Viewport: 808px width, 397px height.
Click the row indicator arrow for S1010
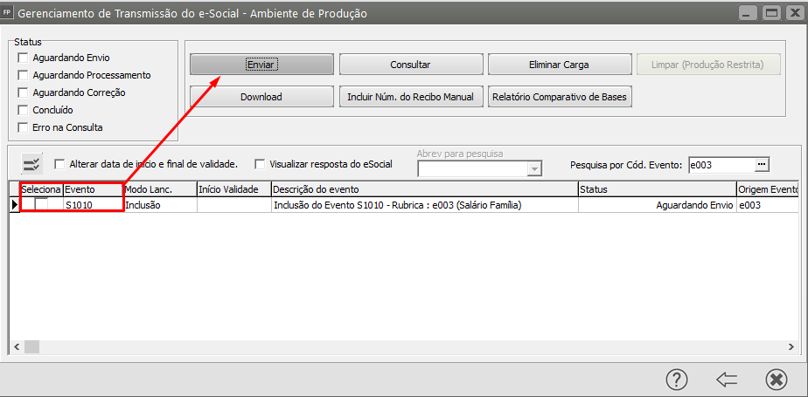click(14, 205)
